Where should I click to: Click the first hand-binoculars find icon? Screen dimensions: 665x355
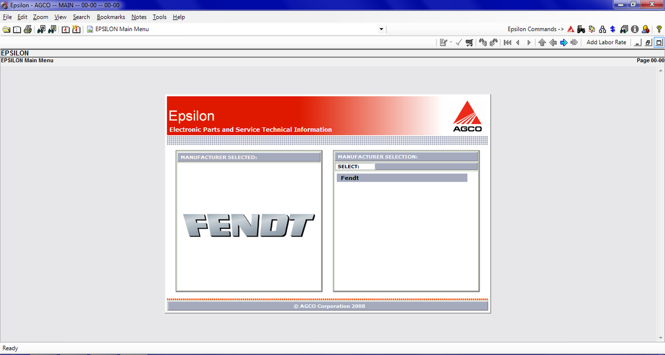pyautogui.click(x=483, y=43)
